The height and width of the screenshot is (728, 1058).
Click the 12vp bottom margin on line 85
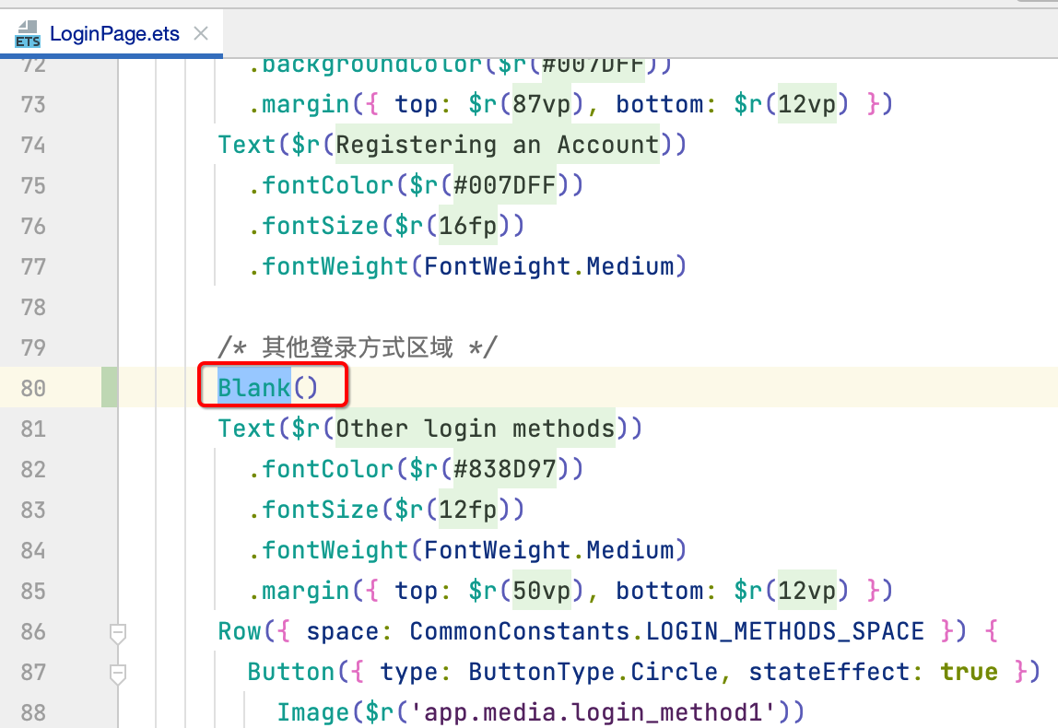[x=807, y=591]
